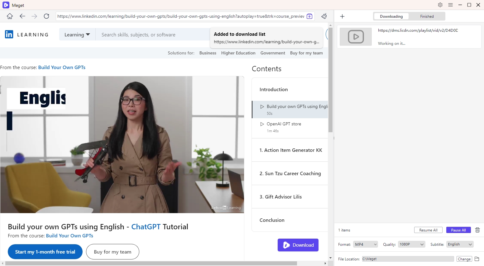
Task: Open the Subtitle English dropdown
Action: (x=460, y=244)
